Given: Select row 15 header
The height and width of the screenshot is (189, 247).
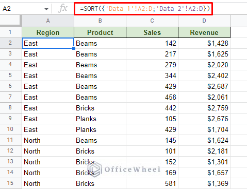Looking at the screenshot, I should 11,183.
